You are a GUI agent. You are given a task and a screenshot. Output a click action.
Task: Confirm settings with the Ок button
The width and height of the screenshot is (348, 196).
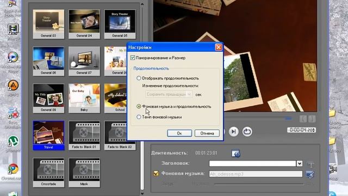click(x=179, y=133)
